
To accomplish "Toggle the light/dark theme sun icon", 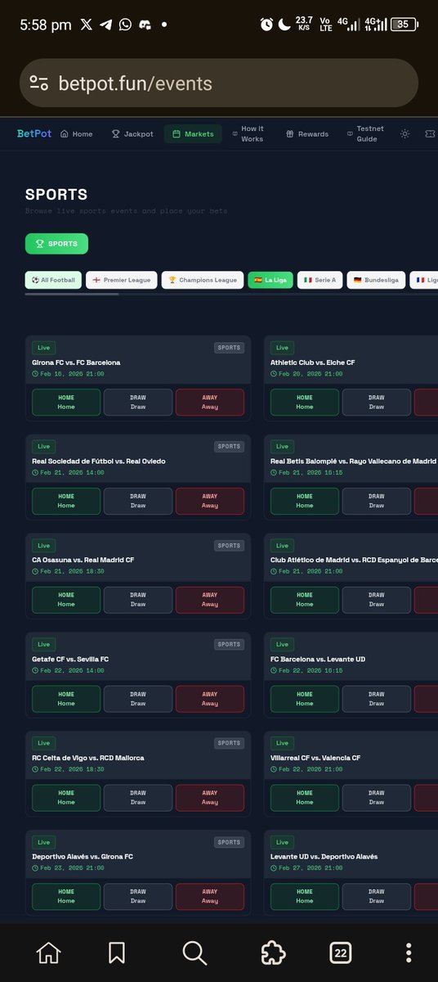I will [404, 133].
